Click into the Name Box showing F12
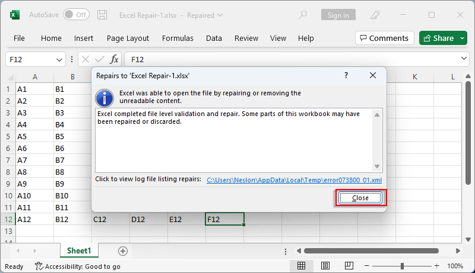 pos(30,59)
